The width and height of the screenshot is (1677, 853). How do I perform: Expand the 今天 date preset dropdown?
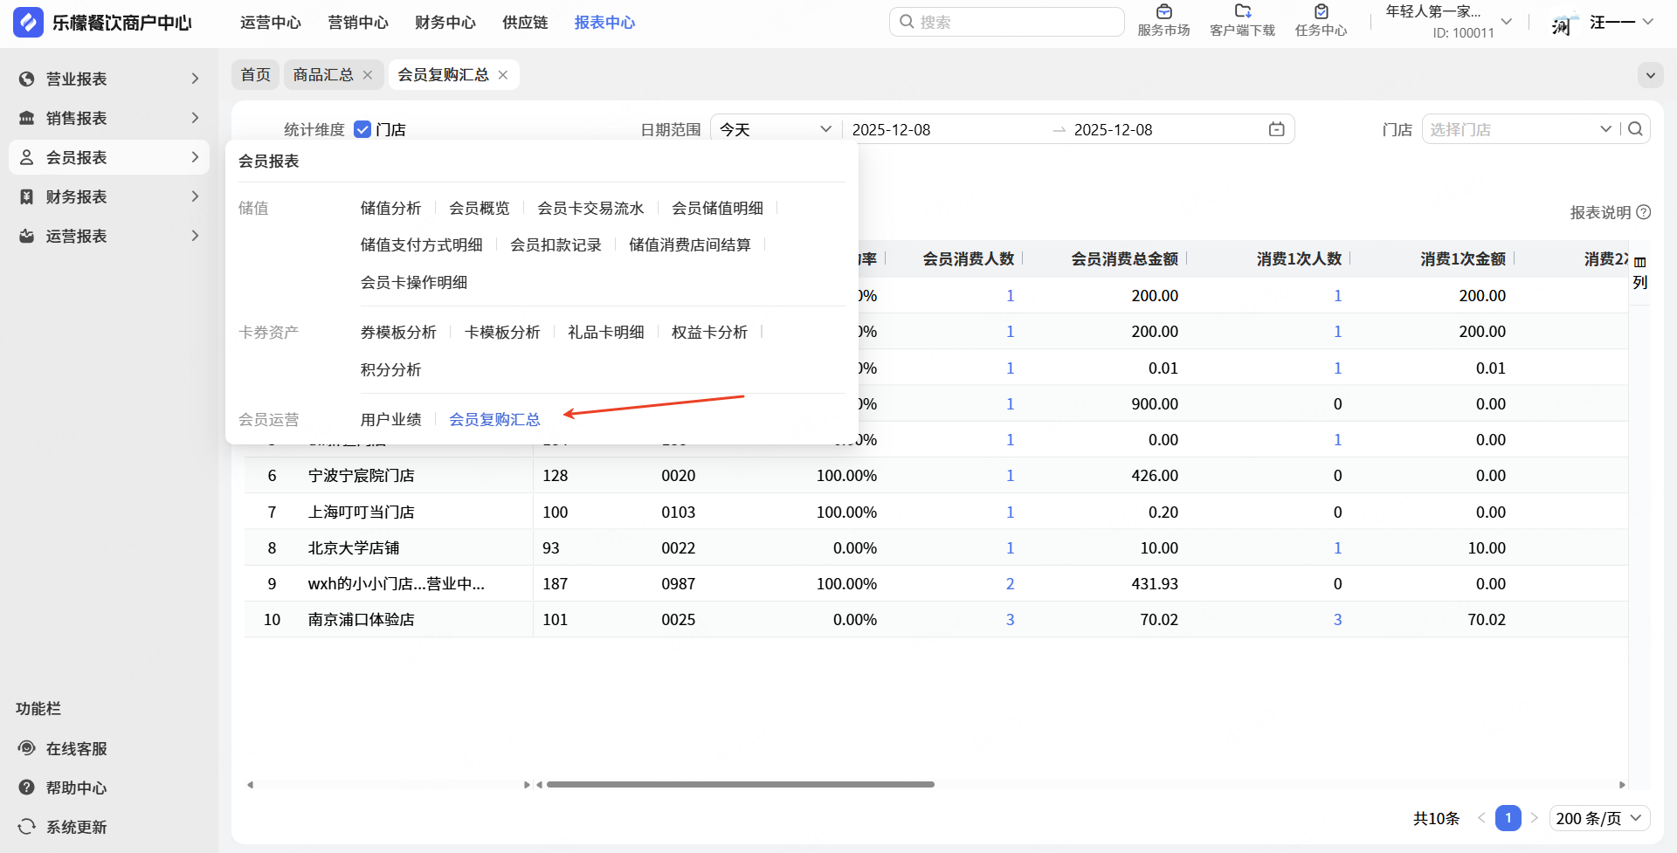coord(775,129)
